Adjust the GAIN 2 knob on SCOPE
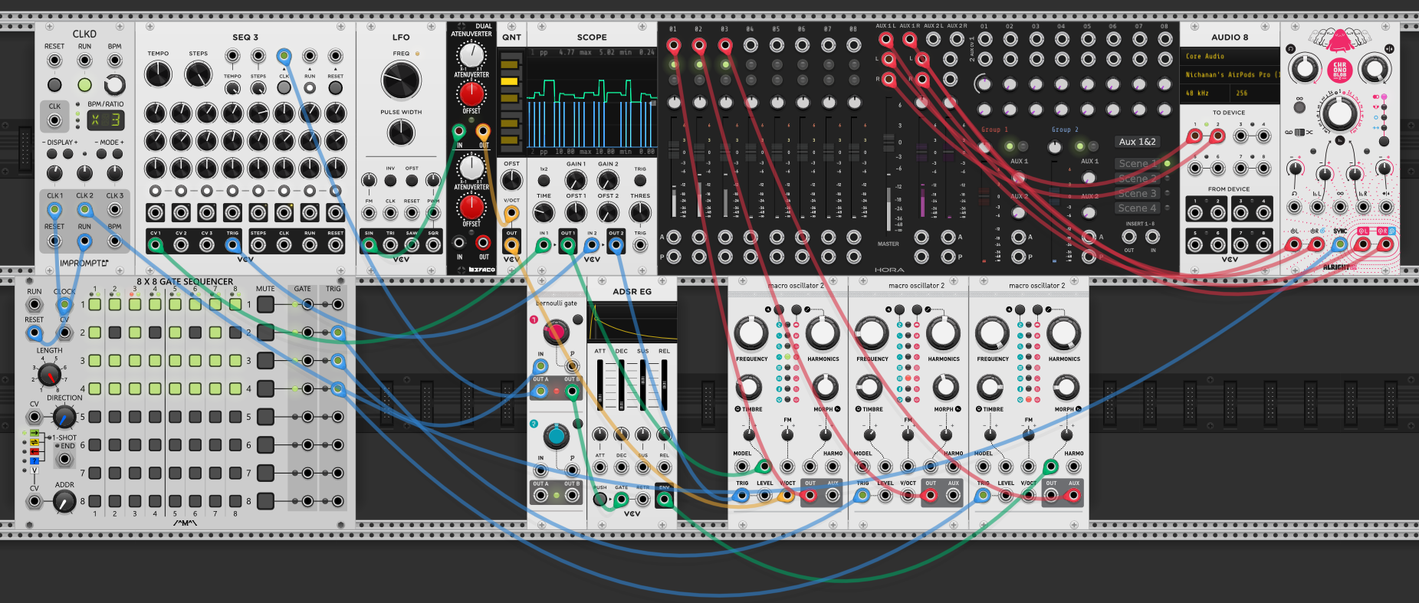This screenshot has height=603, width=1419. pyautogui.click(x=608, y=181)
